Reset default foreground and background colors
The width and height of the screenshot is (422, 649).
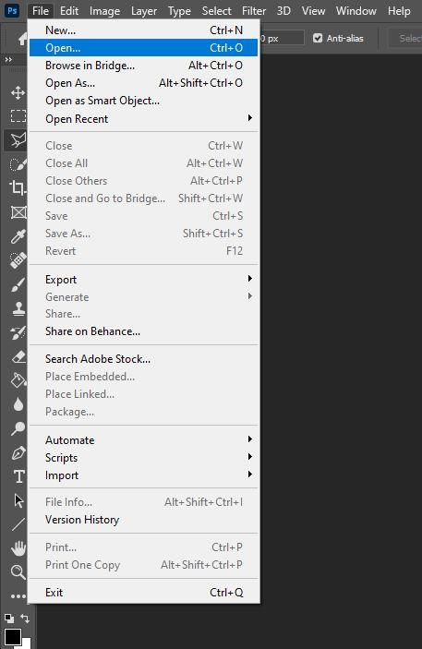8,619
